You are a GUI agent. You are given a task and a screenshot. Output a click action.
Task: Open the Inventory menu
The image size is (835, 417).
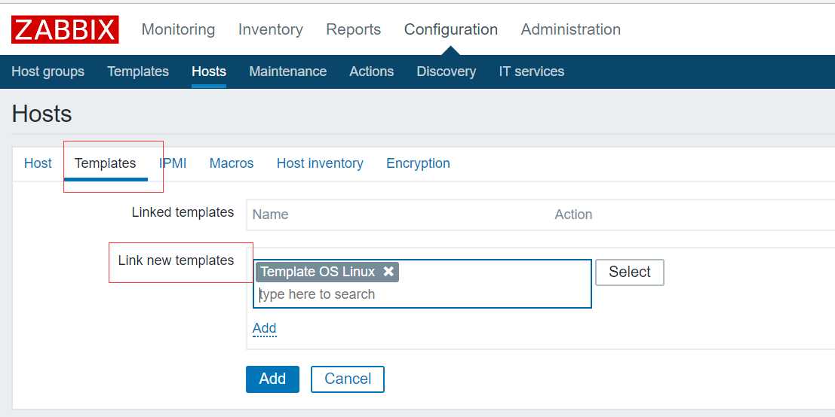click(x=271, y=29)
